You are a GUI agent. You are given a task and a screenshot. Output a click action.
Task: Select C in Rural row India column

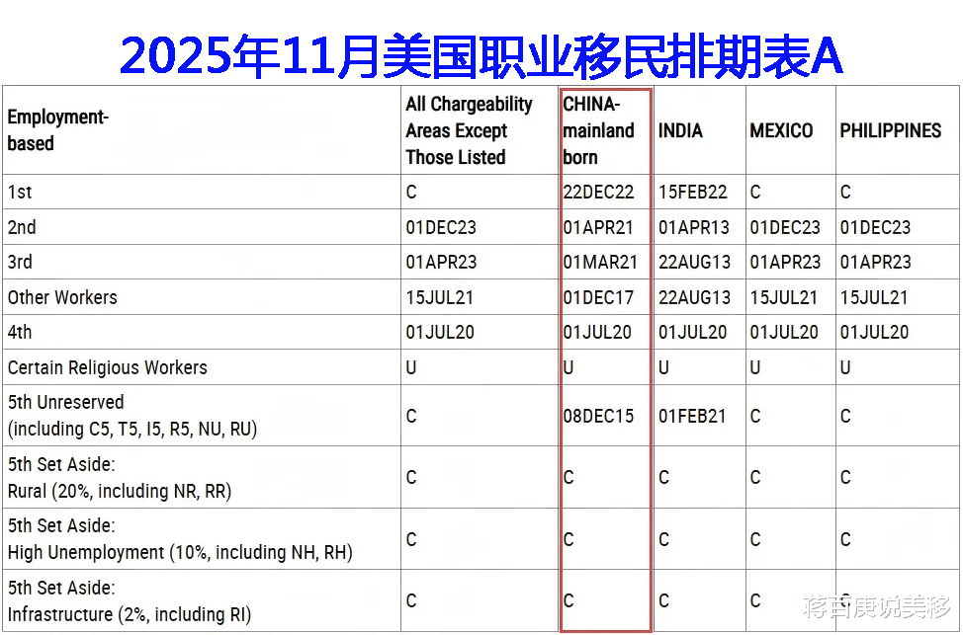(663, 477)
